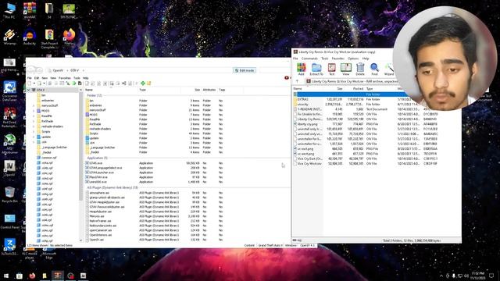Toggle Edit mode in OpenIV
The image size is (500, 281).
point(245,70)
